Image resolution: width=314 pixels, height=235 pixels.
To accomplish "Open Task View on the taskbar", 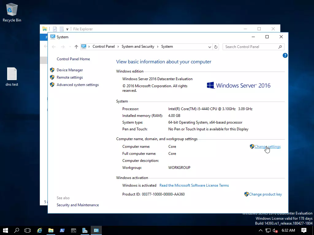I will pos(28,230).
